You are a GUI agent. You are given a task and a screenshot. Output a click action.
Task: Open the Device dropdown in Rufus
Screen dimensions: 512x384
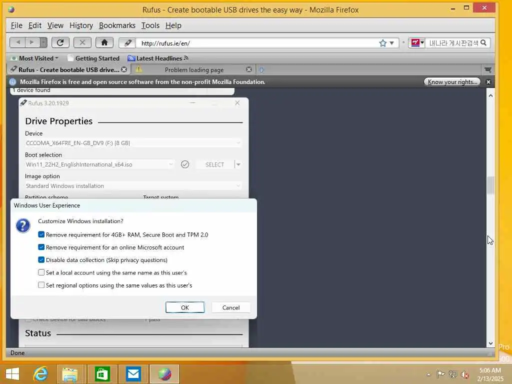pos(133,142)
